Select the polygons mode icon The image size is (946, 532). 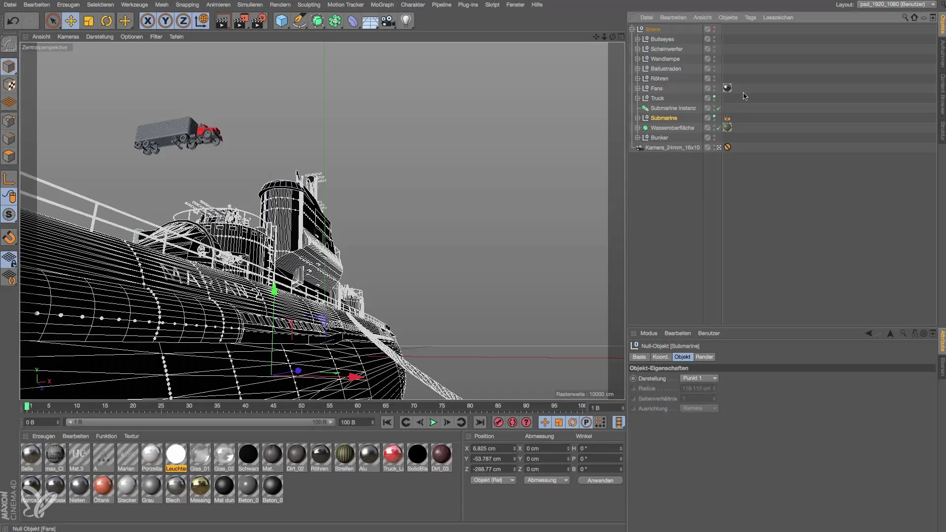coord(9,157)
